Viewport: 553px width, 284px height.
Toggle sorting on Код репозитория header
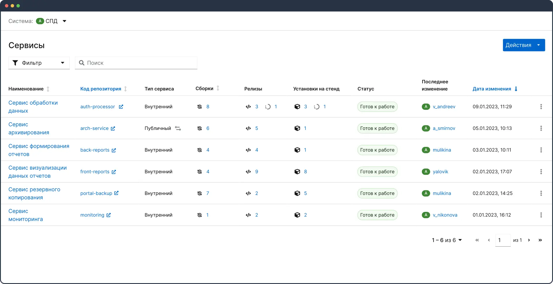tap(126, 89)
